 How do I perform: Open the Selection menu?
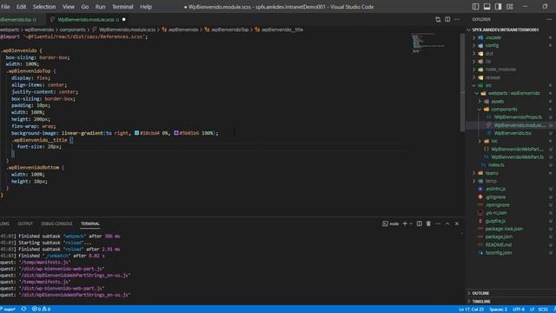[44, 7]
